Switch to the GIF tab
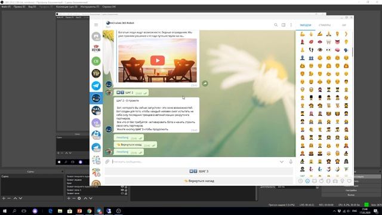382x215 pixels. (344, 25)
